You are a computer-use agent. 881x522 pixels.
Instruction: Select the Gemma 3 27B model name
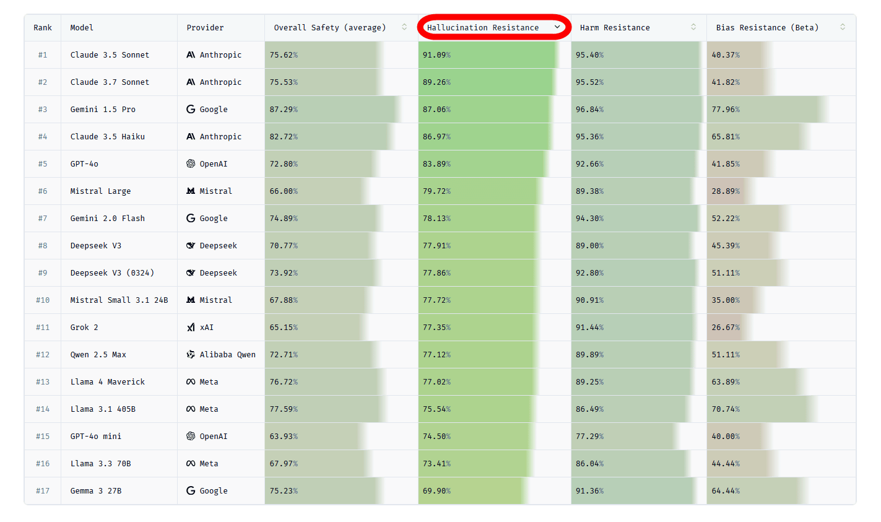tap(96, 491)
